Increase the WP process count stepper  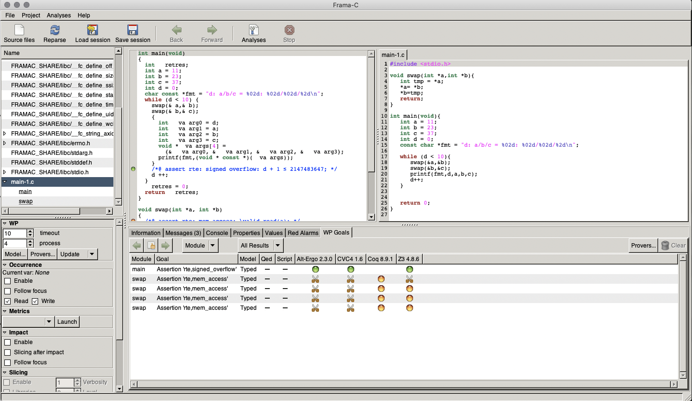(30, 241)
